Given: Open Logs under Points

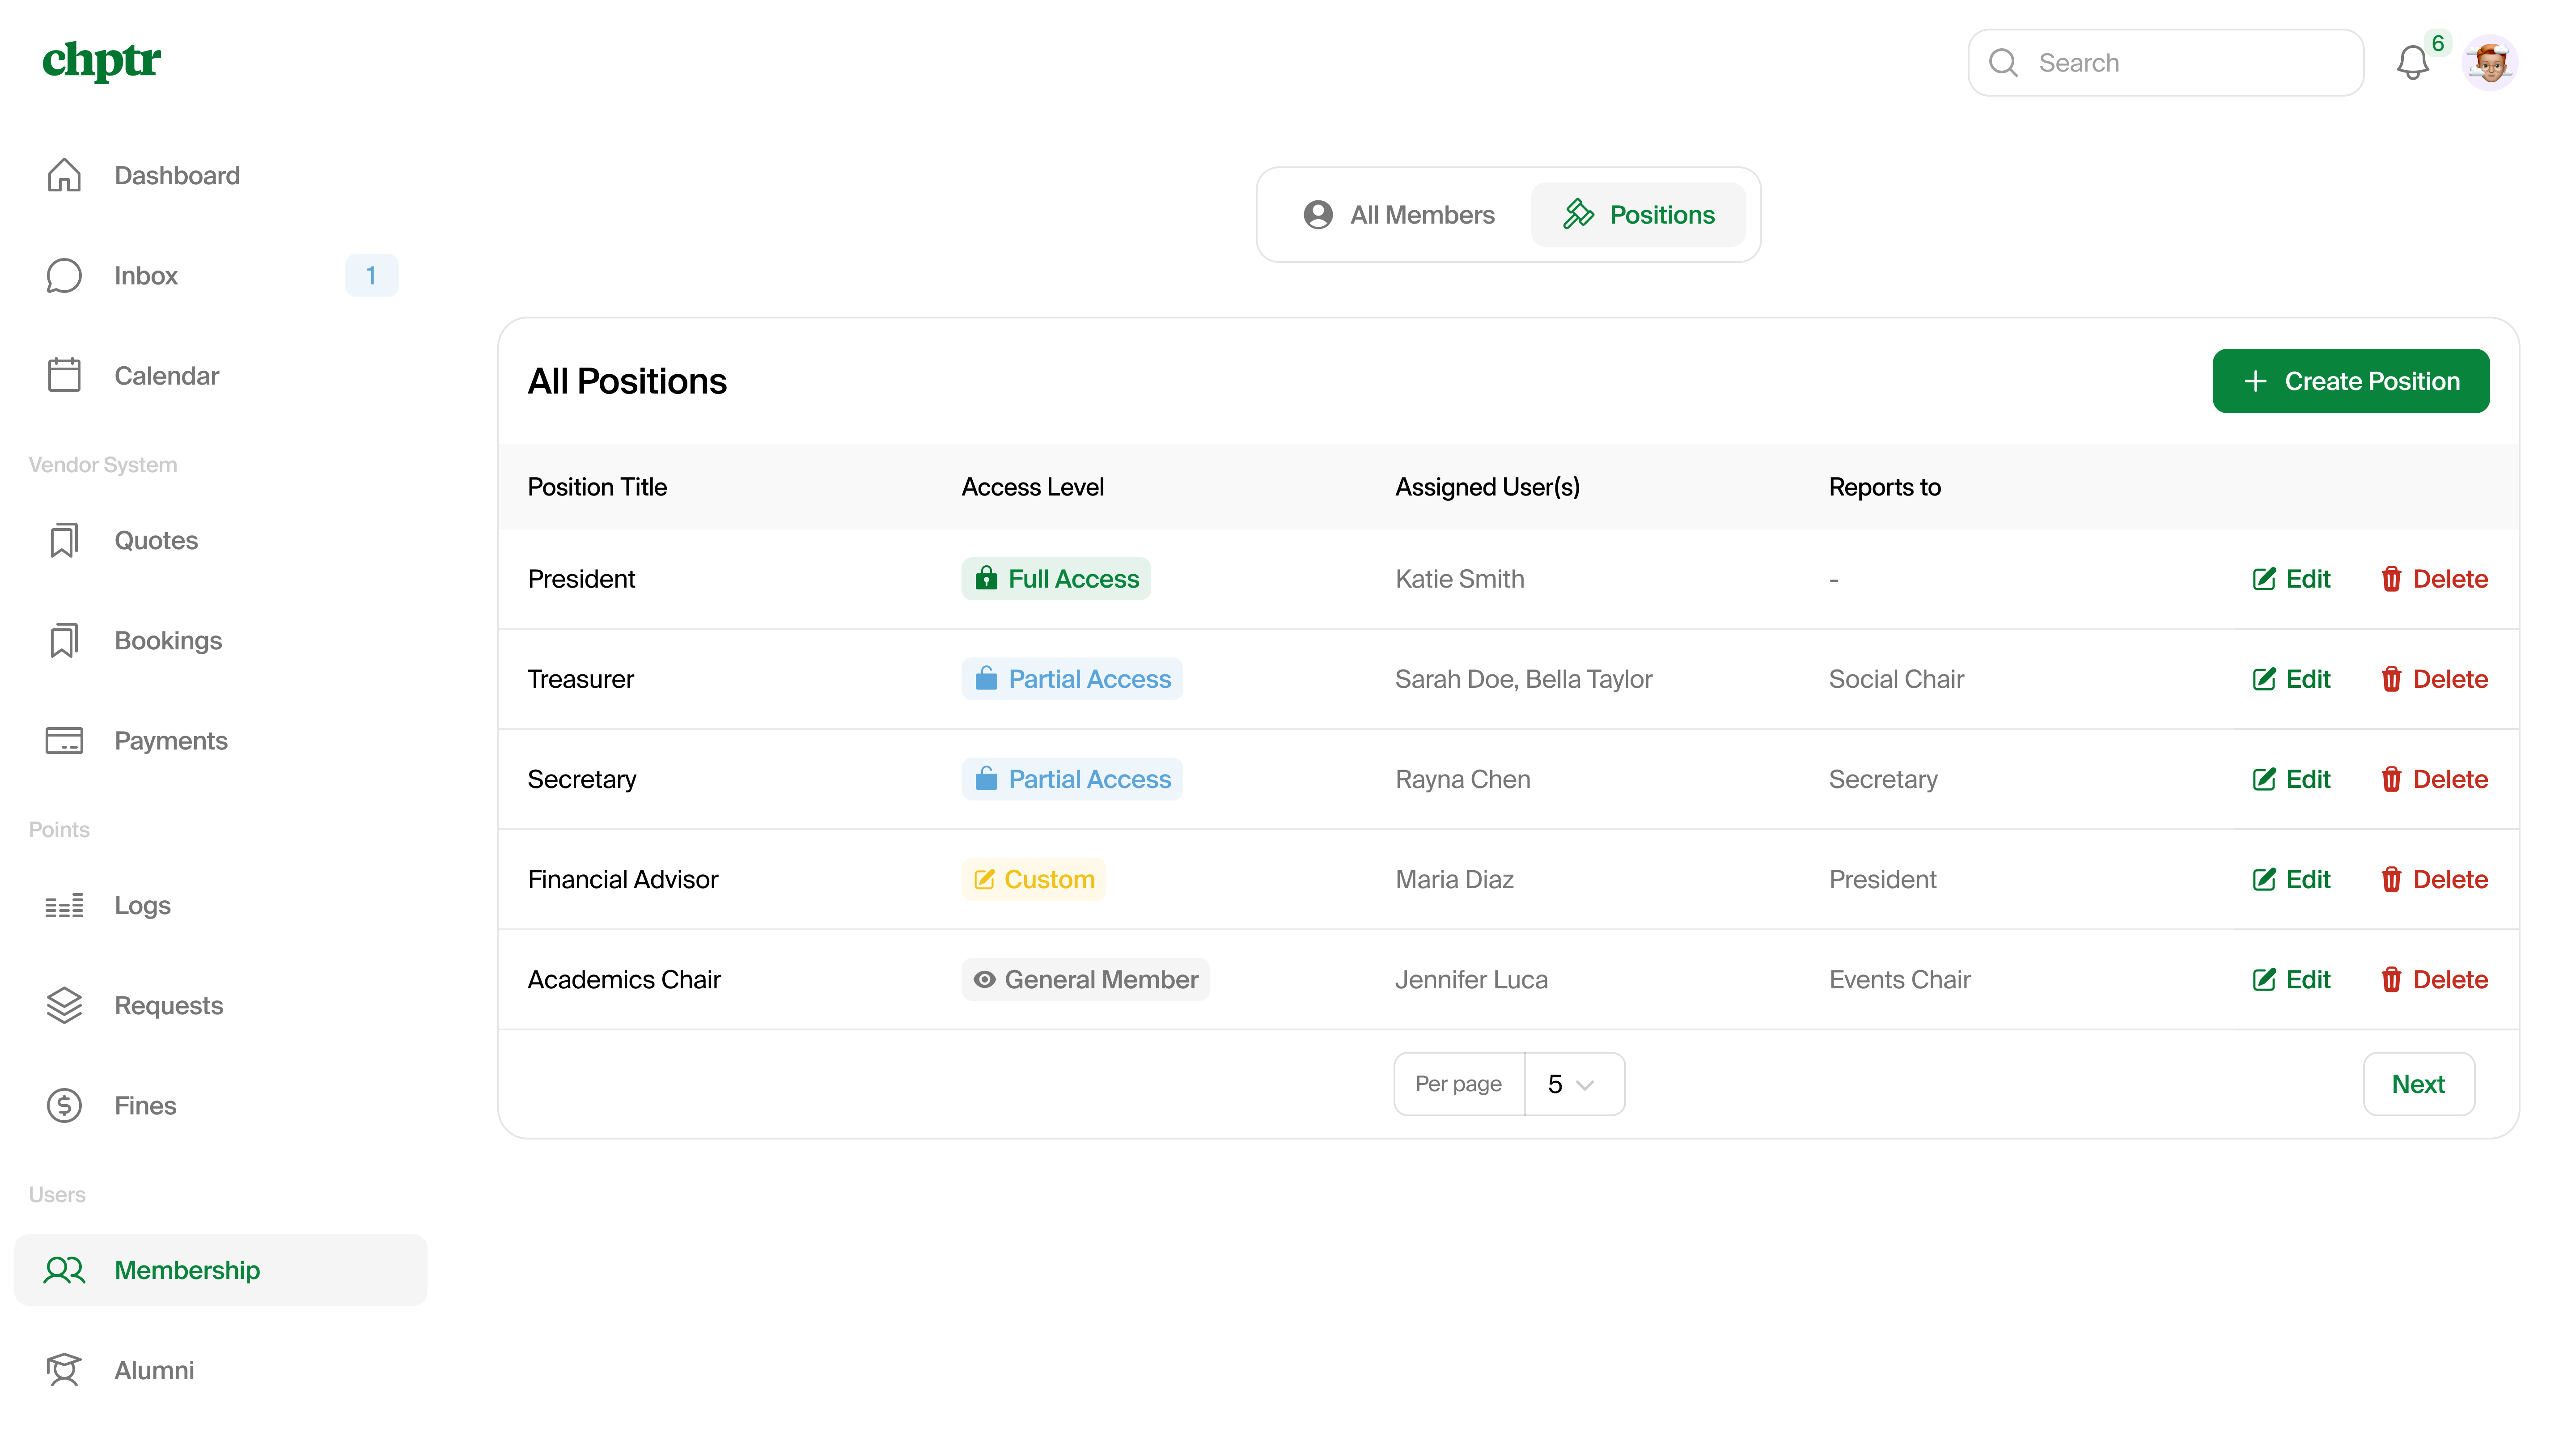Looking at the screenshot, I should 220,905.
